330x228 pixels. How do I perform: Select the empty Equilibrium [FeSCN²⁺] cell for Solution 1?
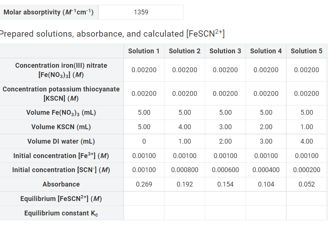[x=144, y=198]
